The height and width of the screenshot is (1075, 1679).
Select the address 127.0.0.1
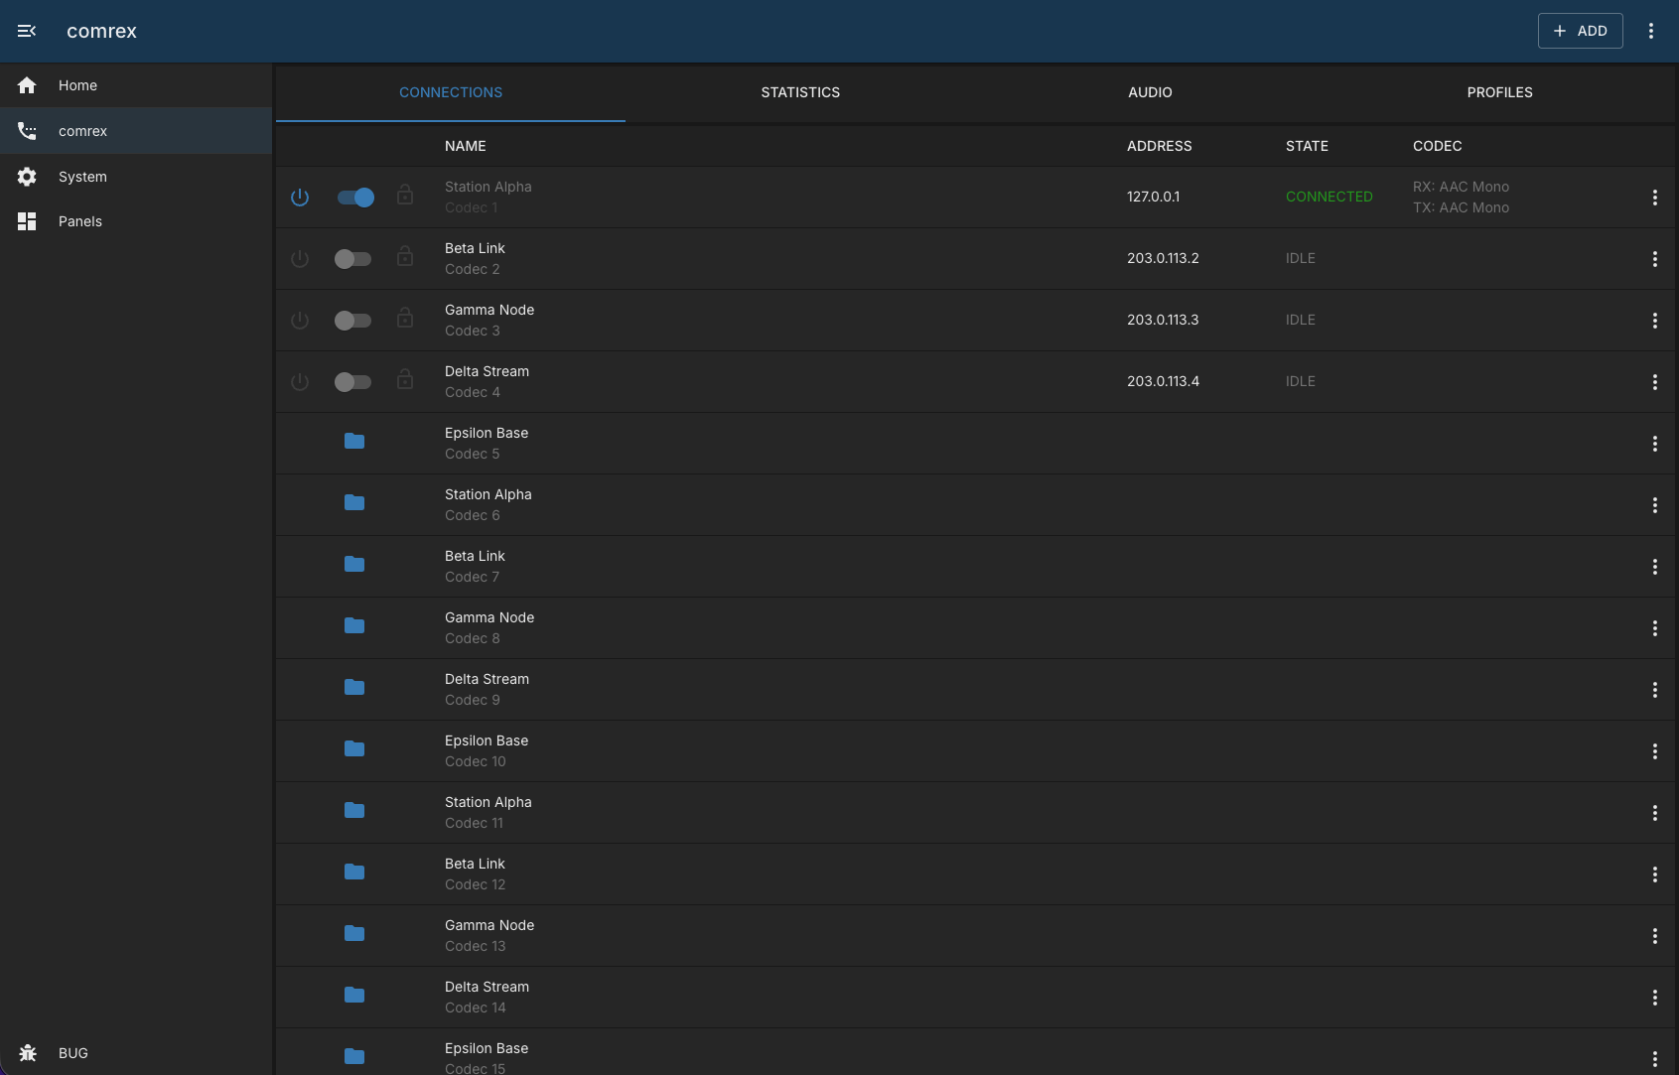[1153, 197]
